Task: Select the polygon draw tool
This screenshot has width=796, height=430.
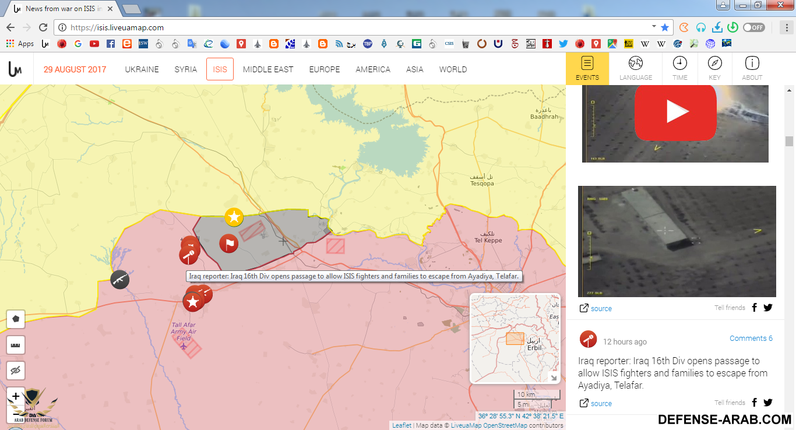Action: pos(16,319)
